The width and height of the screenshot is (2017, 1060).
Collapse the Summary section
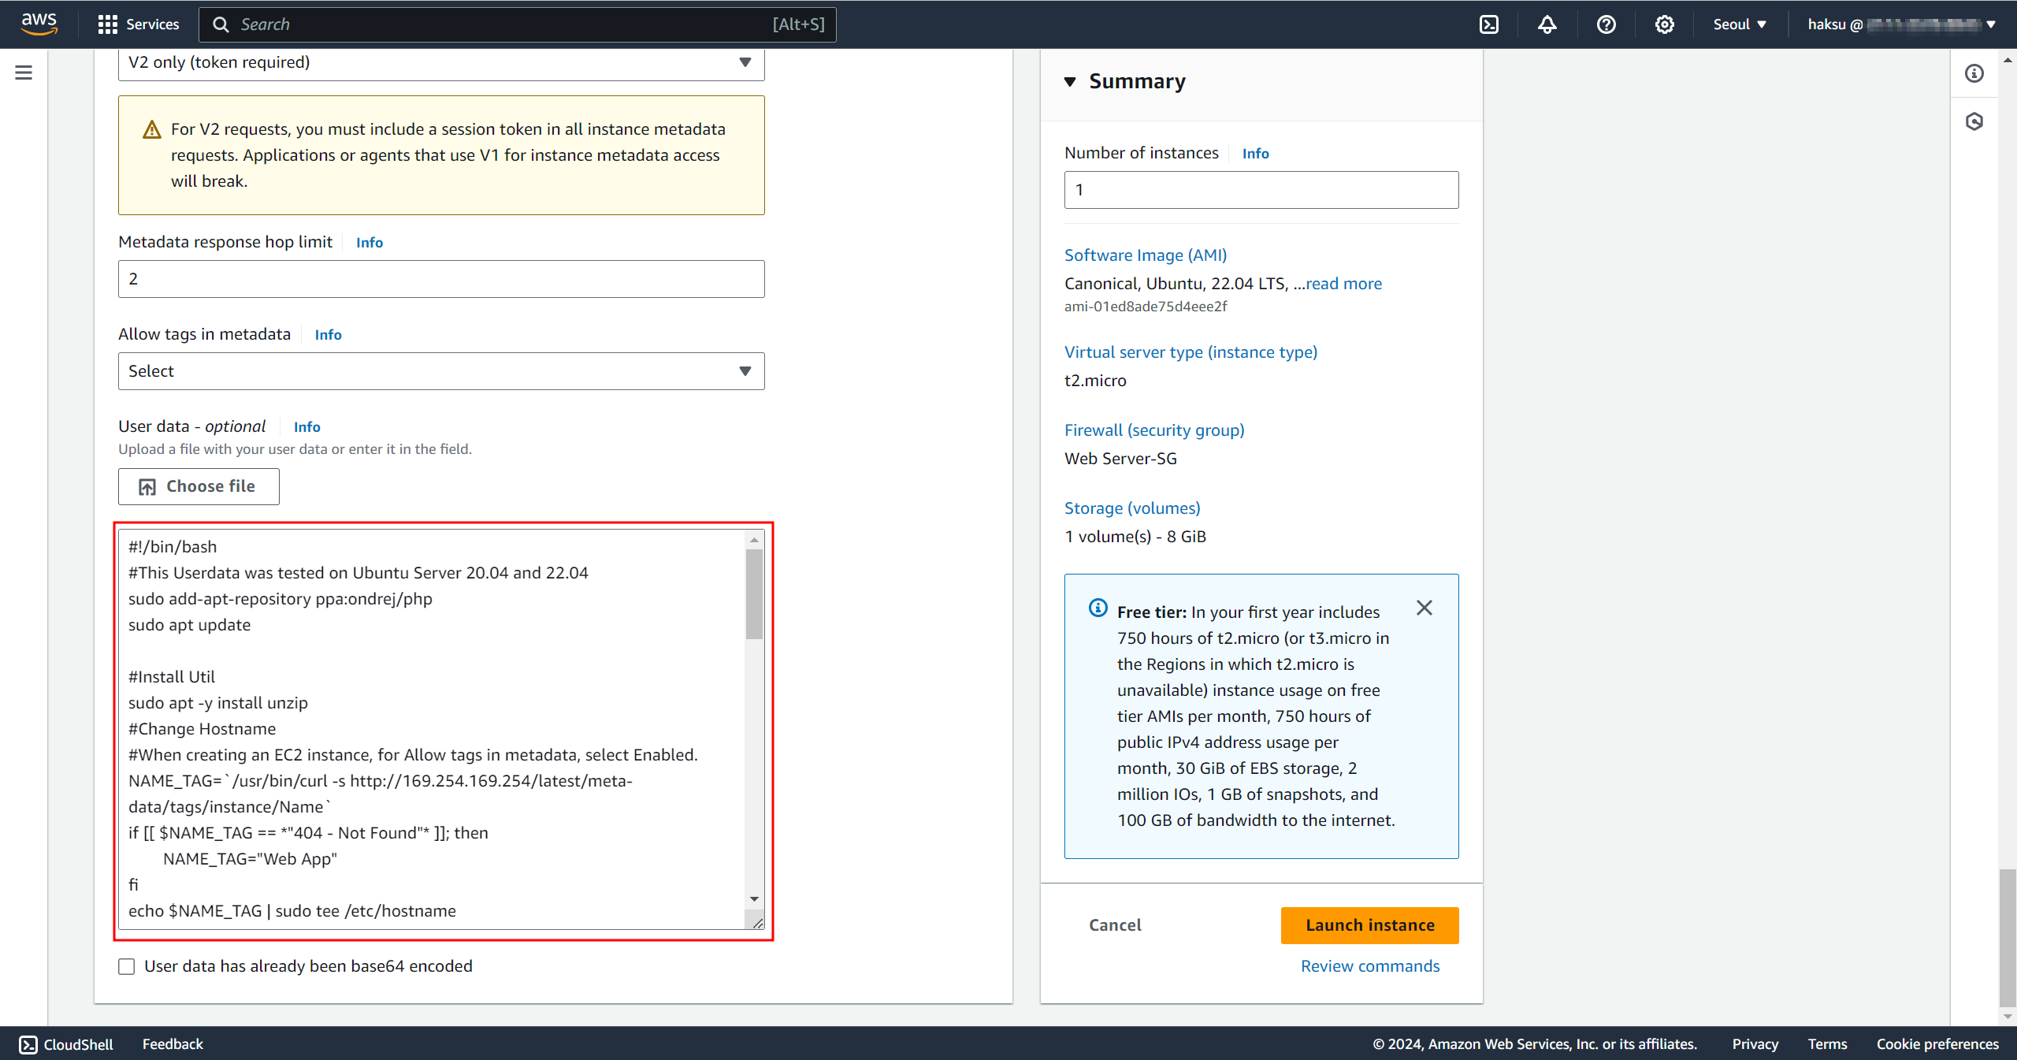[1070, 81]
